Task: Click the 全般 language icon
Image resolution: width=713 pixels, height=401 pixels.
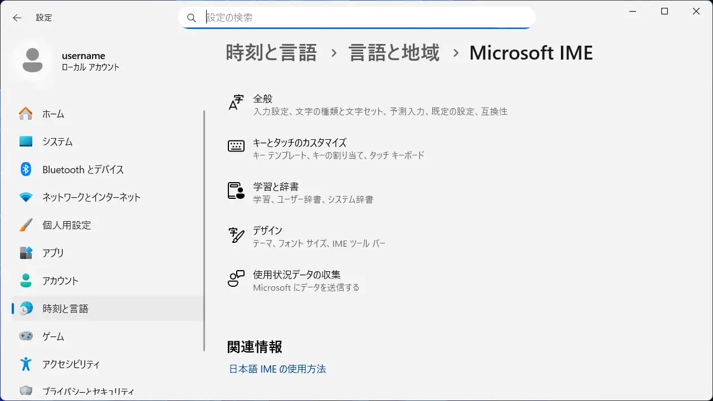Action: point(236,103)
